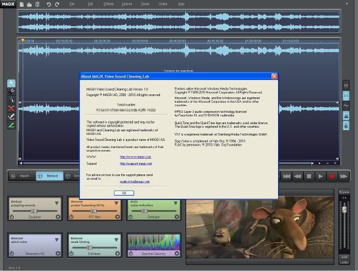Open the File menu
358x271 pixels.
pyautogui.click(x=72, y=4)
